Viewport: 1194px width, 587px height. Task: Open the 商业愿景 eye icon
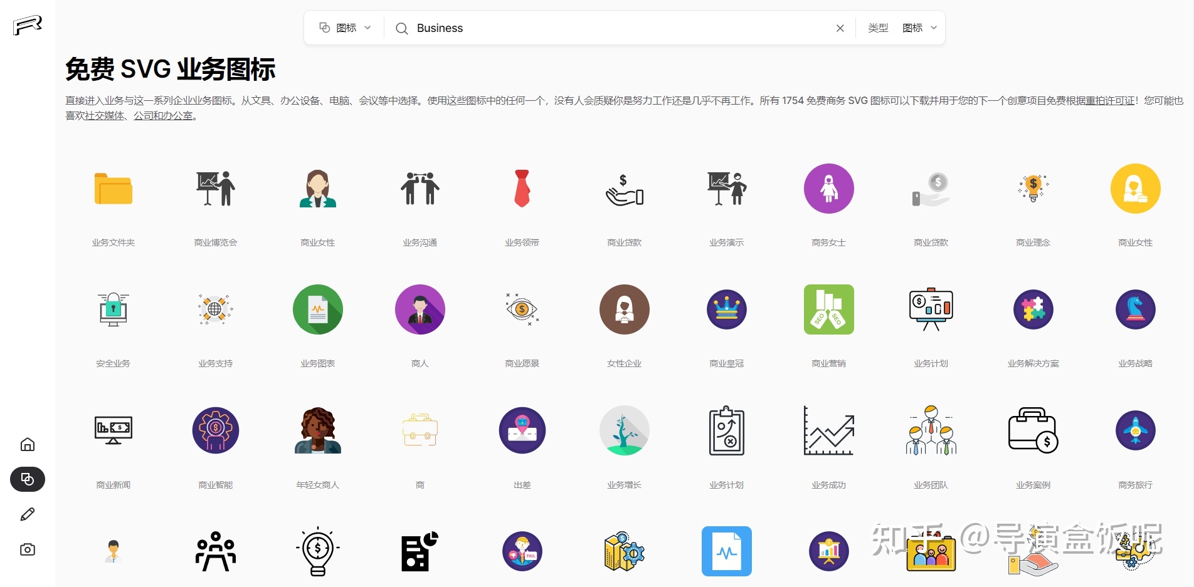(x=522, y=309)
